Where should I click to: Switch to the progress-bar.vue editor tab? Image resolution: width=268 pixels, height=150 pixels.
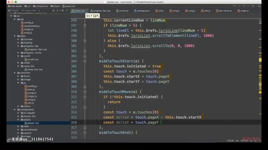(100, 11)
